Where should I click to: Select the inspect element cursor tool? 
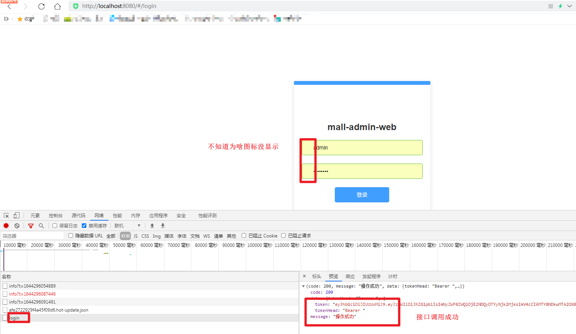point(6,215)
